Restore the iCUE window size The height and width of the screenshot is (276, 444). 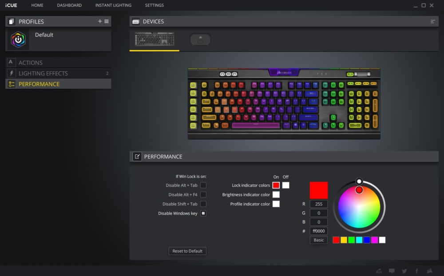424,5
